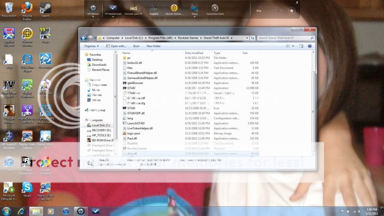384x216 pixels.
Task: Open Norton Online in the dock
Action: (x=174, y=10)
